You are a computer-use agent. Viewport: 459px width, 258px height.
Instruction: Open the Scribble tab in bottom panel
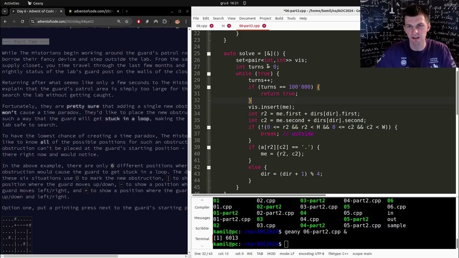click(x=202, y=228)
